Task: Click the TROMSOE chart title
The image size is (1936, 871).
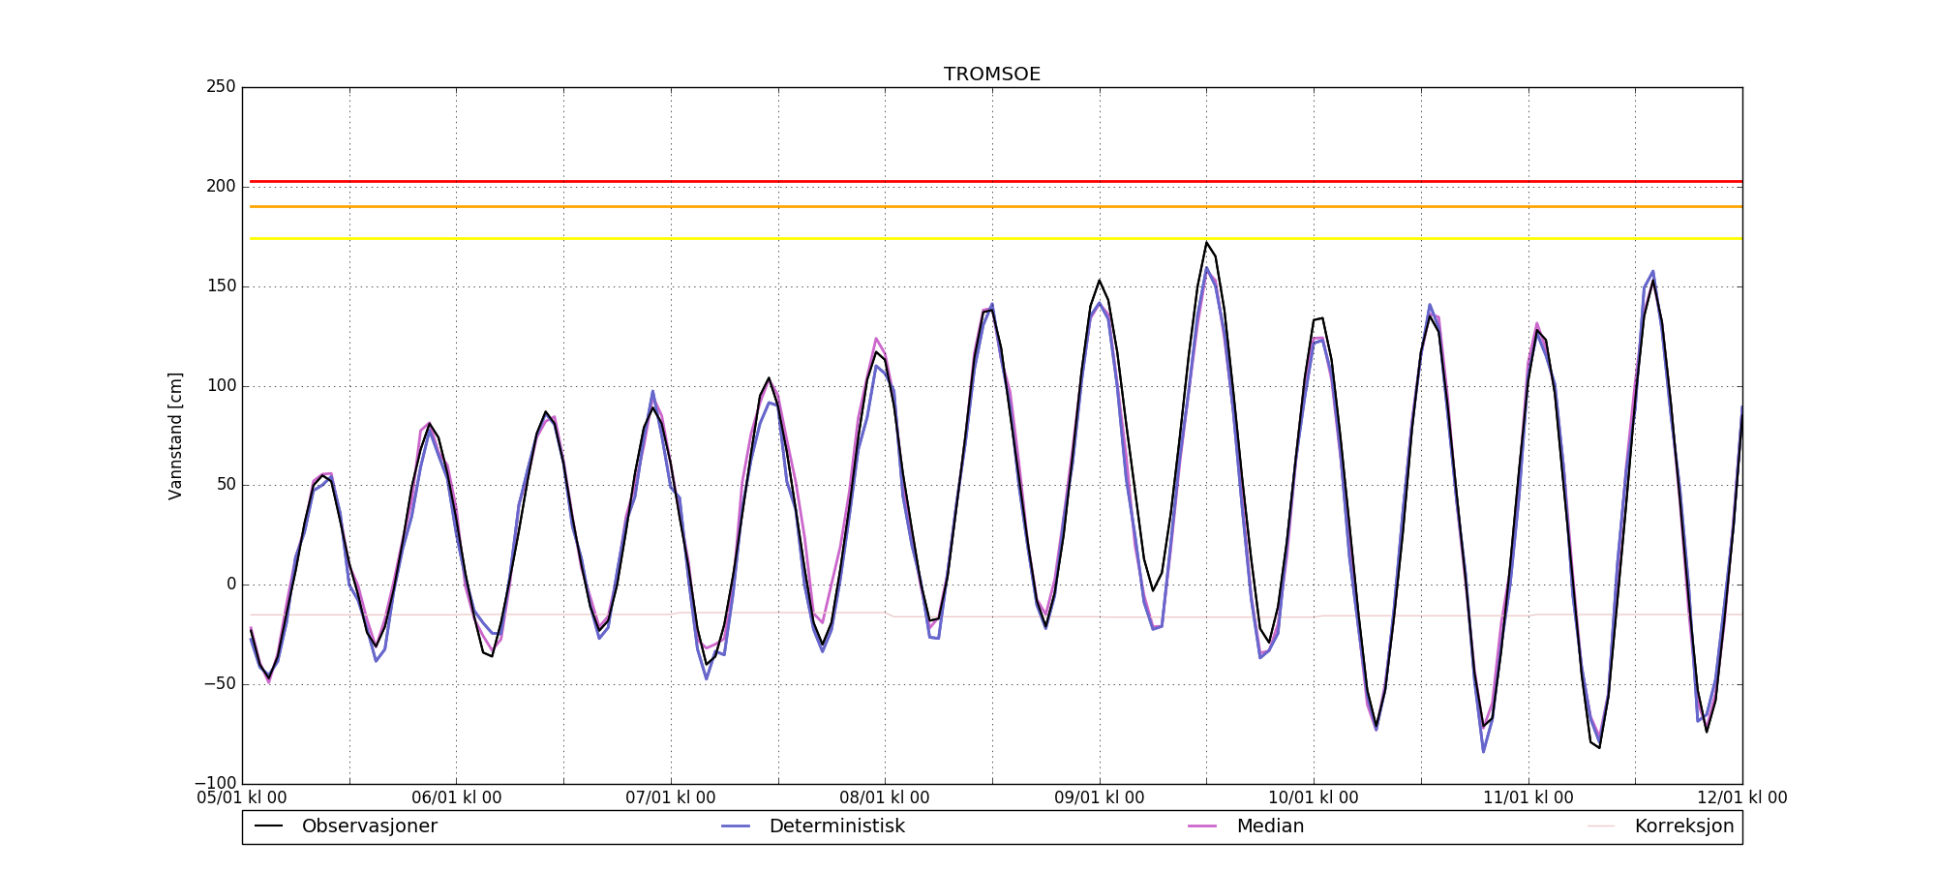Action: (x=992, y=75)
